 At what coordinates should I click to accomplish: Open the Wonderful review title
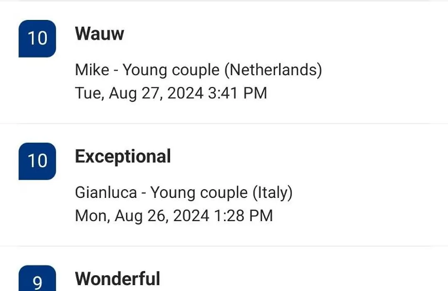pos(118,279)
